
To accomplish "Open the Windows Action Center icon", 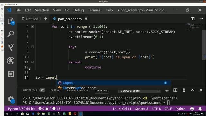I will (202, 114).
